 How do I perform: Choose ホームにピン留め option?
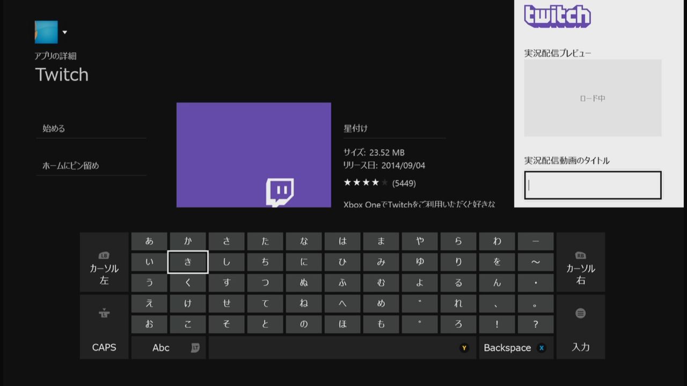pos(91,166)
